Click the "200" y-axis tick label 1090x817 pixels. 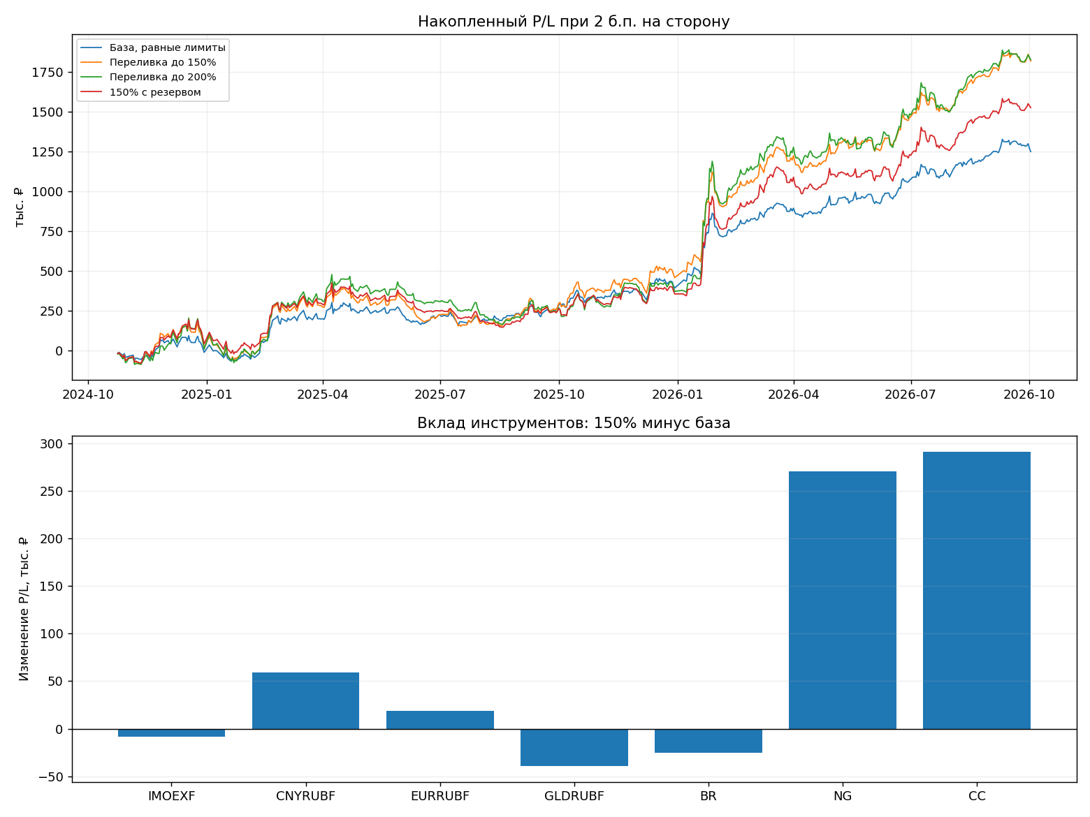(51, 539)
